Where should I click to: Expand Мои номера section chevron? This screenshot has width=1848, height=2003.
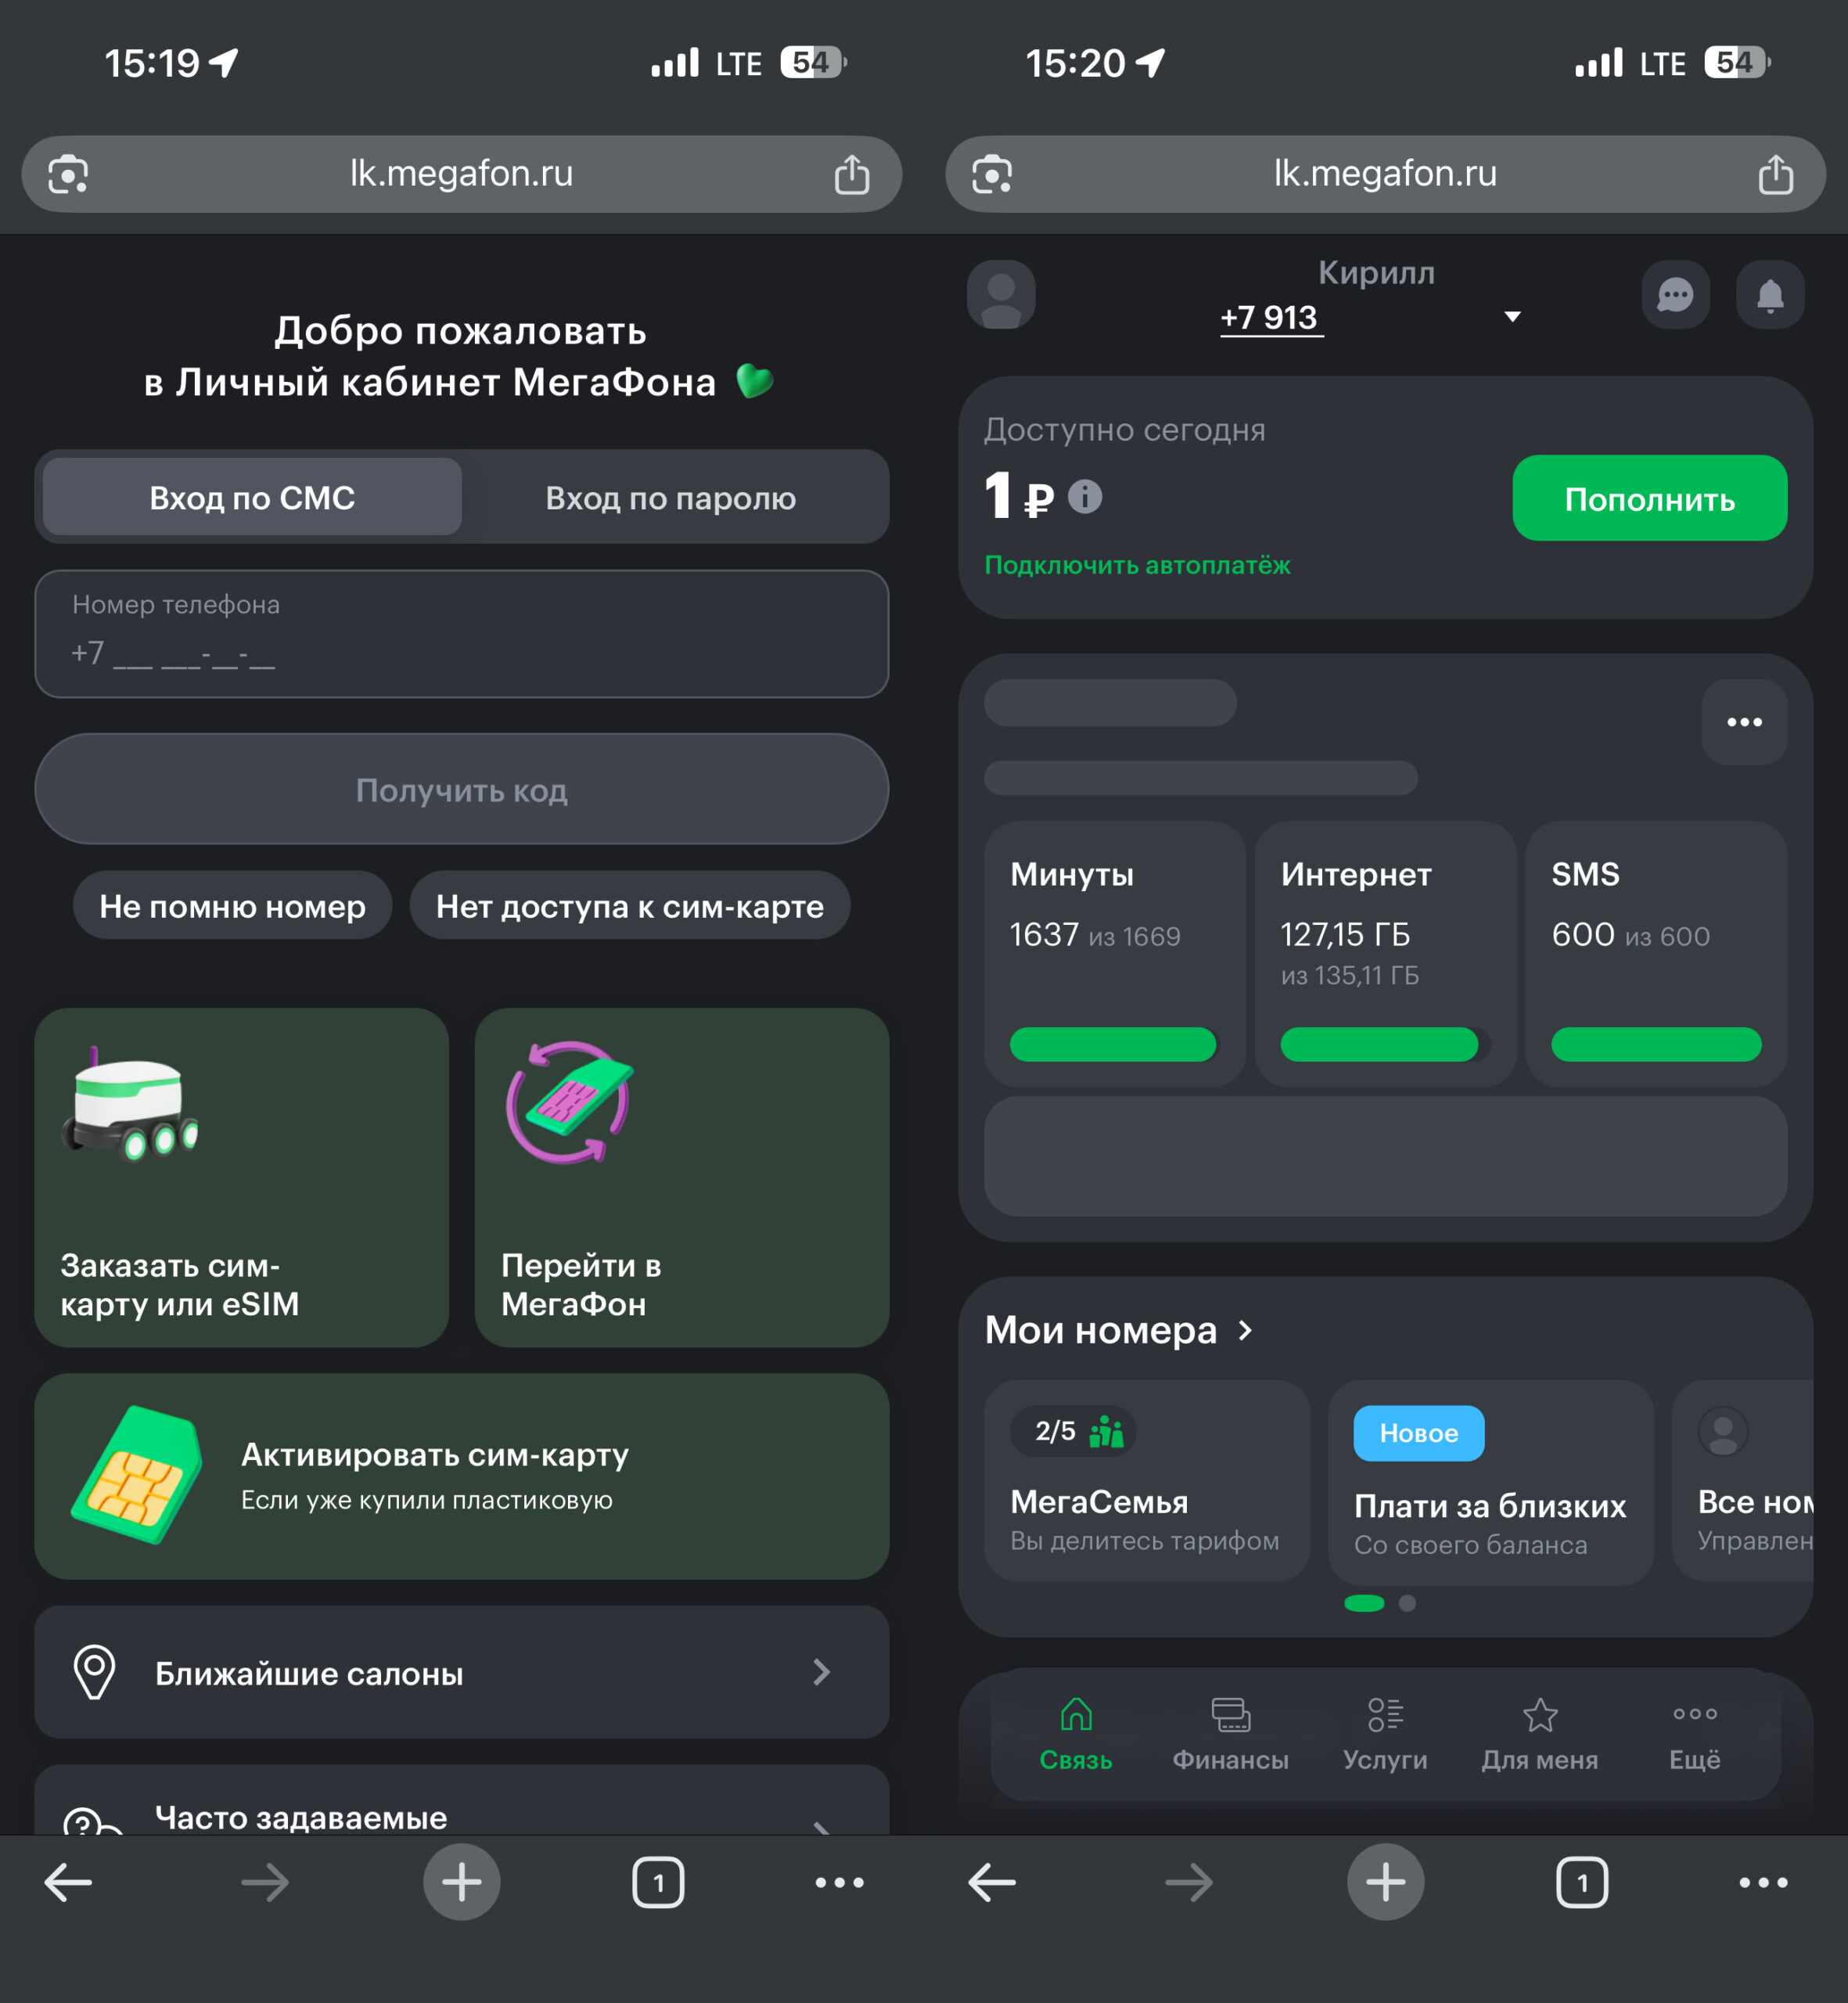[x=1245, y=1330]
